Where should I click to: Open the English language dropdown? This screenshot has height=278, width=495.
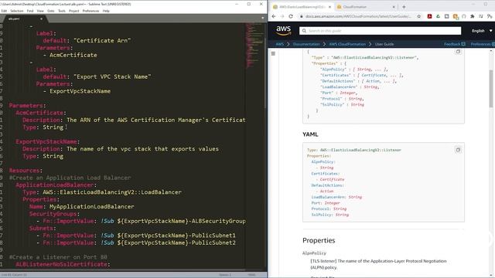click(482, 31)
